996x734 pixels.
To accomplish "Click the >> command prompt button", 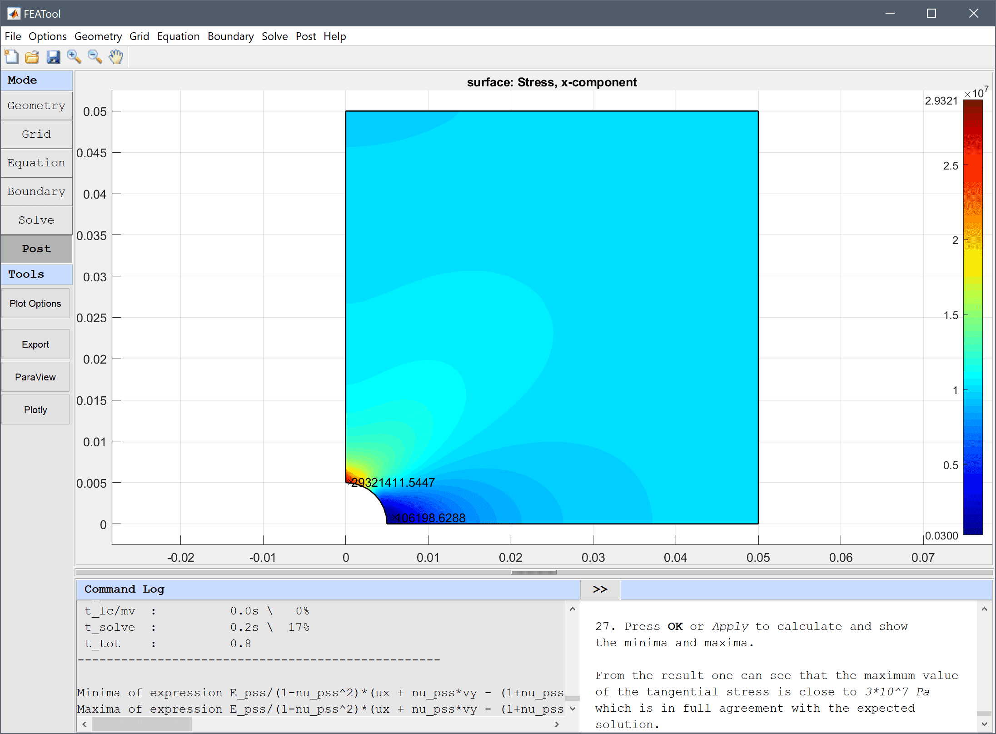I will (600, 589).
